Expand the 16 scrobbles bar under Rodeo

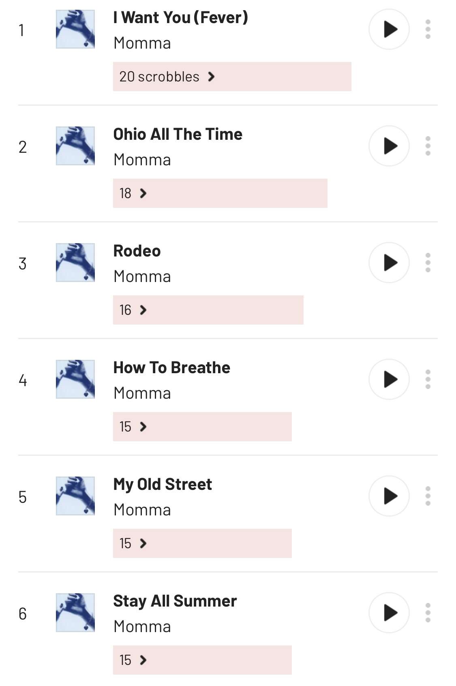point(208,310)
